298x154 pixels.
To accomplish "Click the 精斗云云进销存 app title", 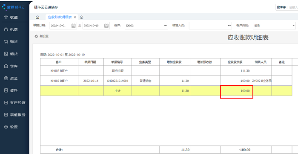I will (x=46, y=7).
